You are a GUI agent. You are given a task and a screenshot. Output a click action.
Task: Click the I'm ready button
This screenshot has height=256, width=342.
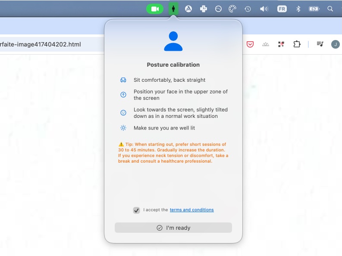click(173, 228)
